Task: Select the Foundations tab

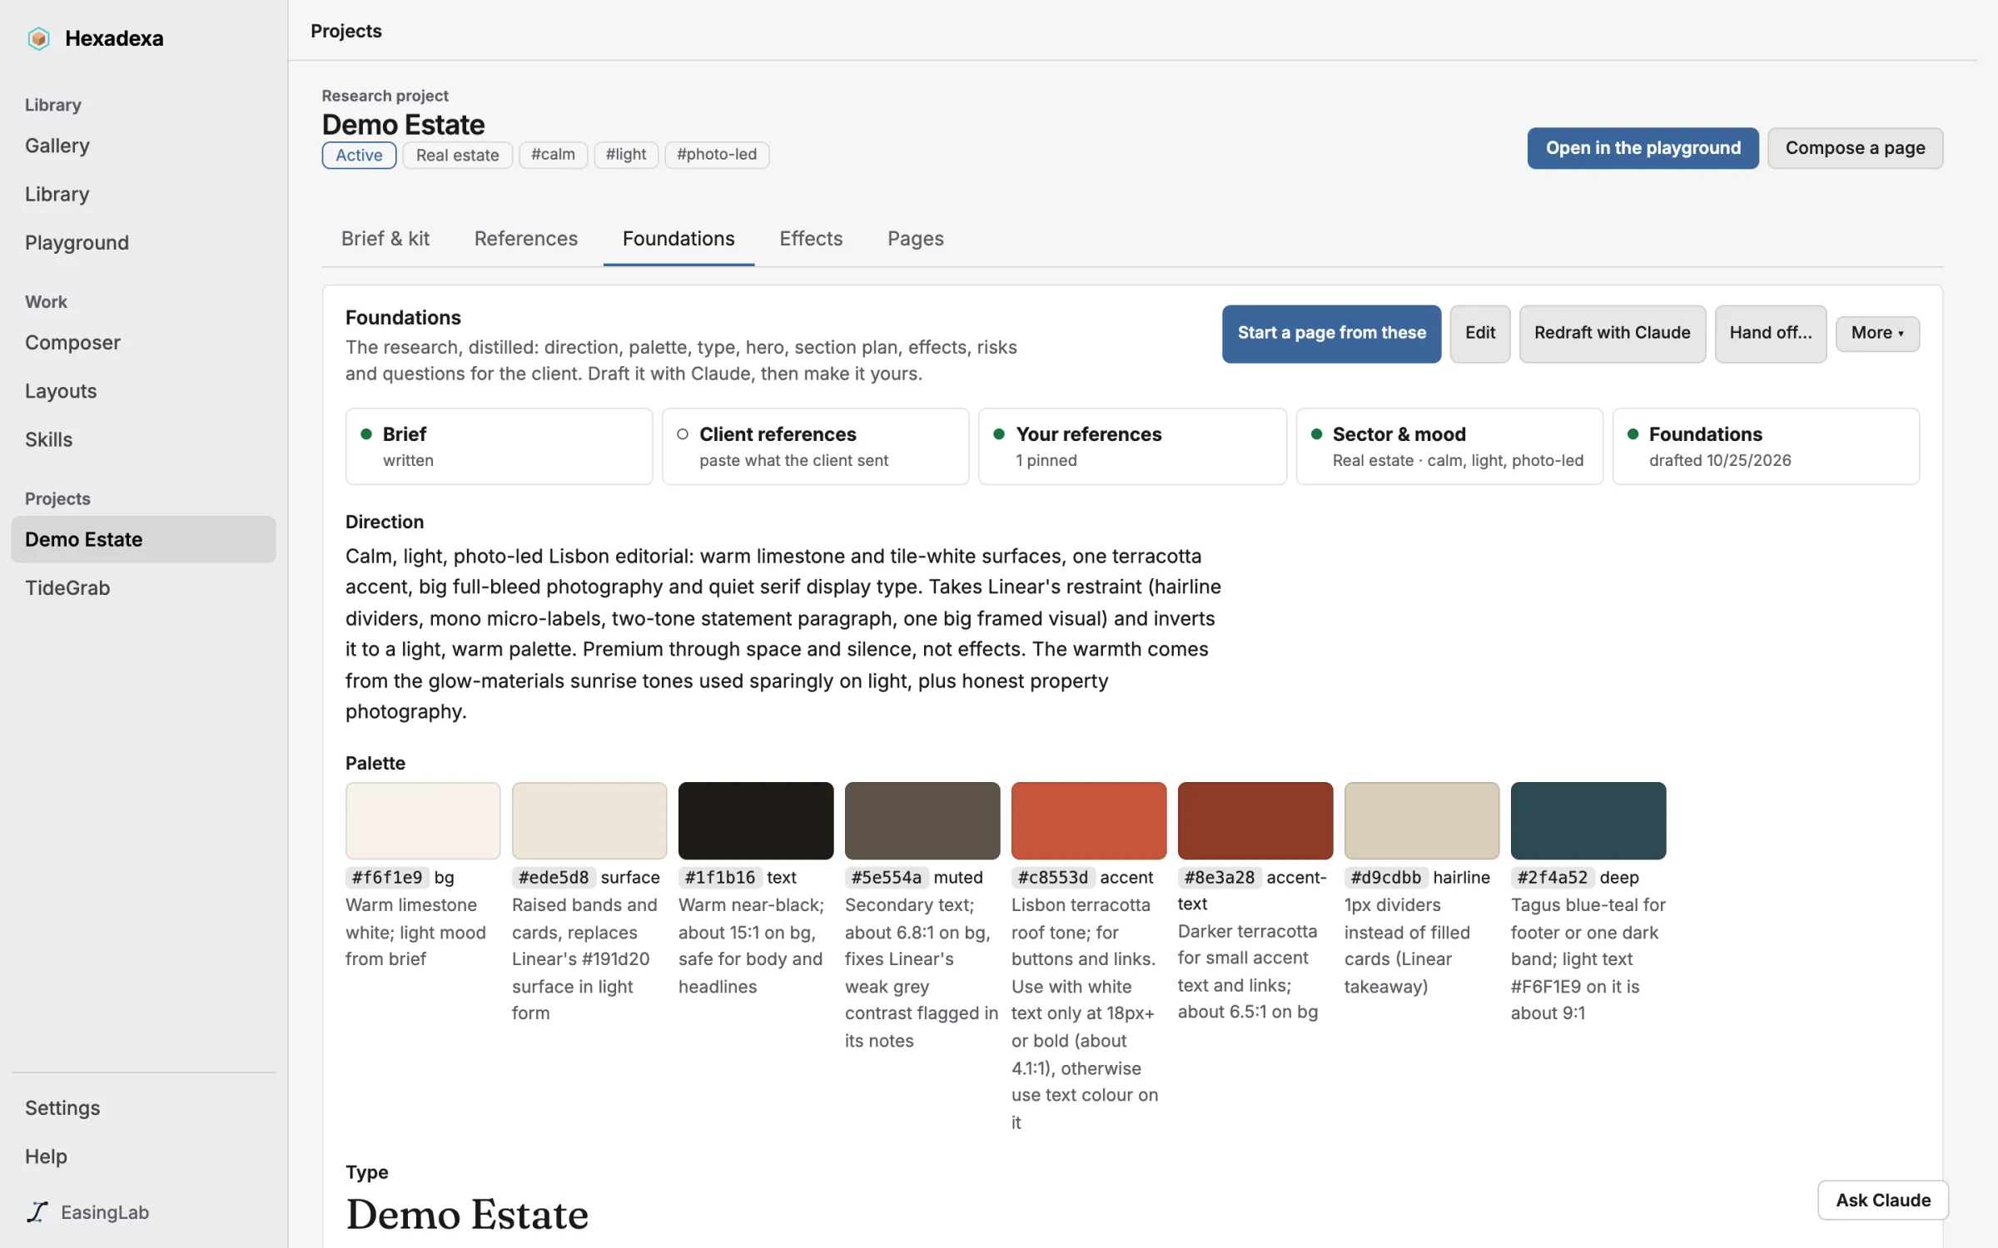Action: point(678,239)
